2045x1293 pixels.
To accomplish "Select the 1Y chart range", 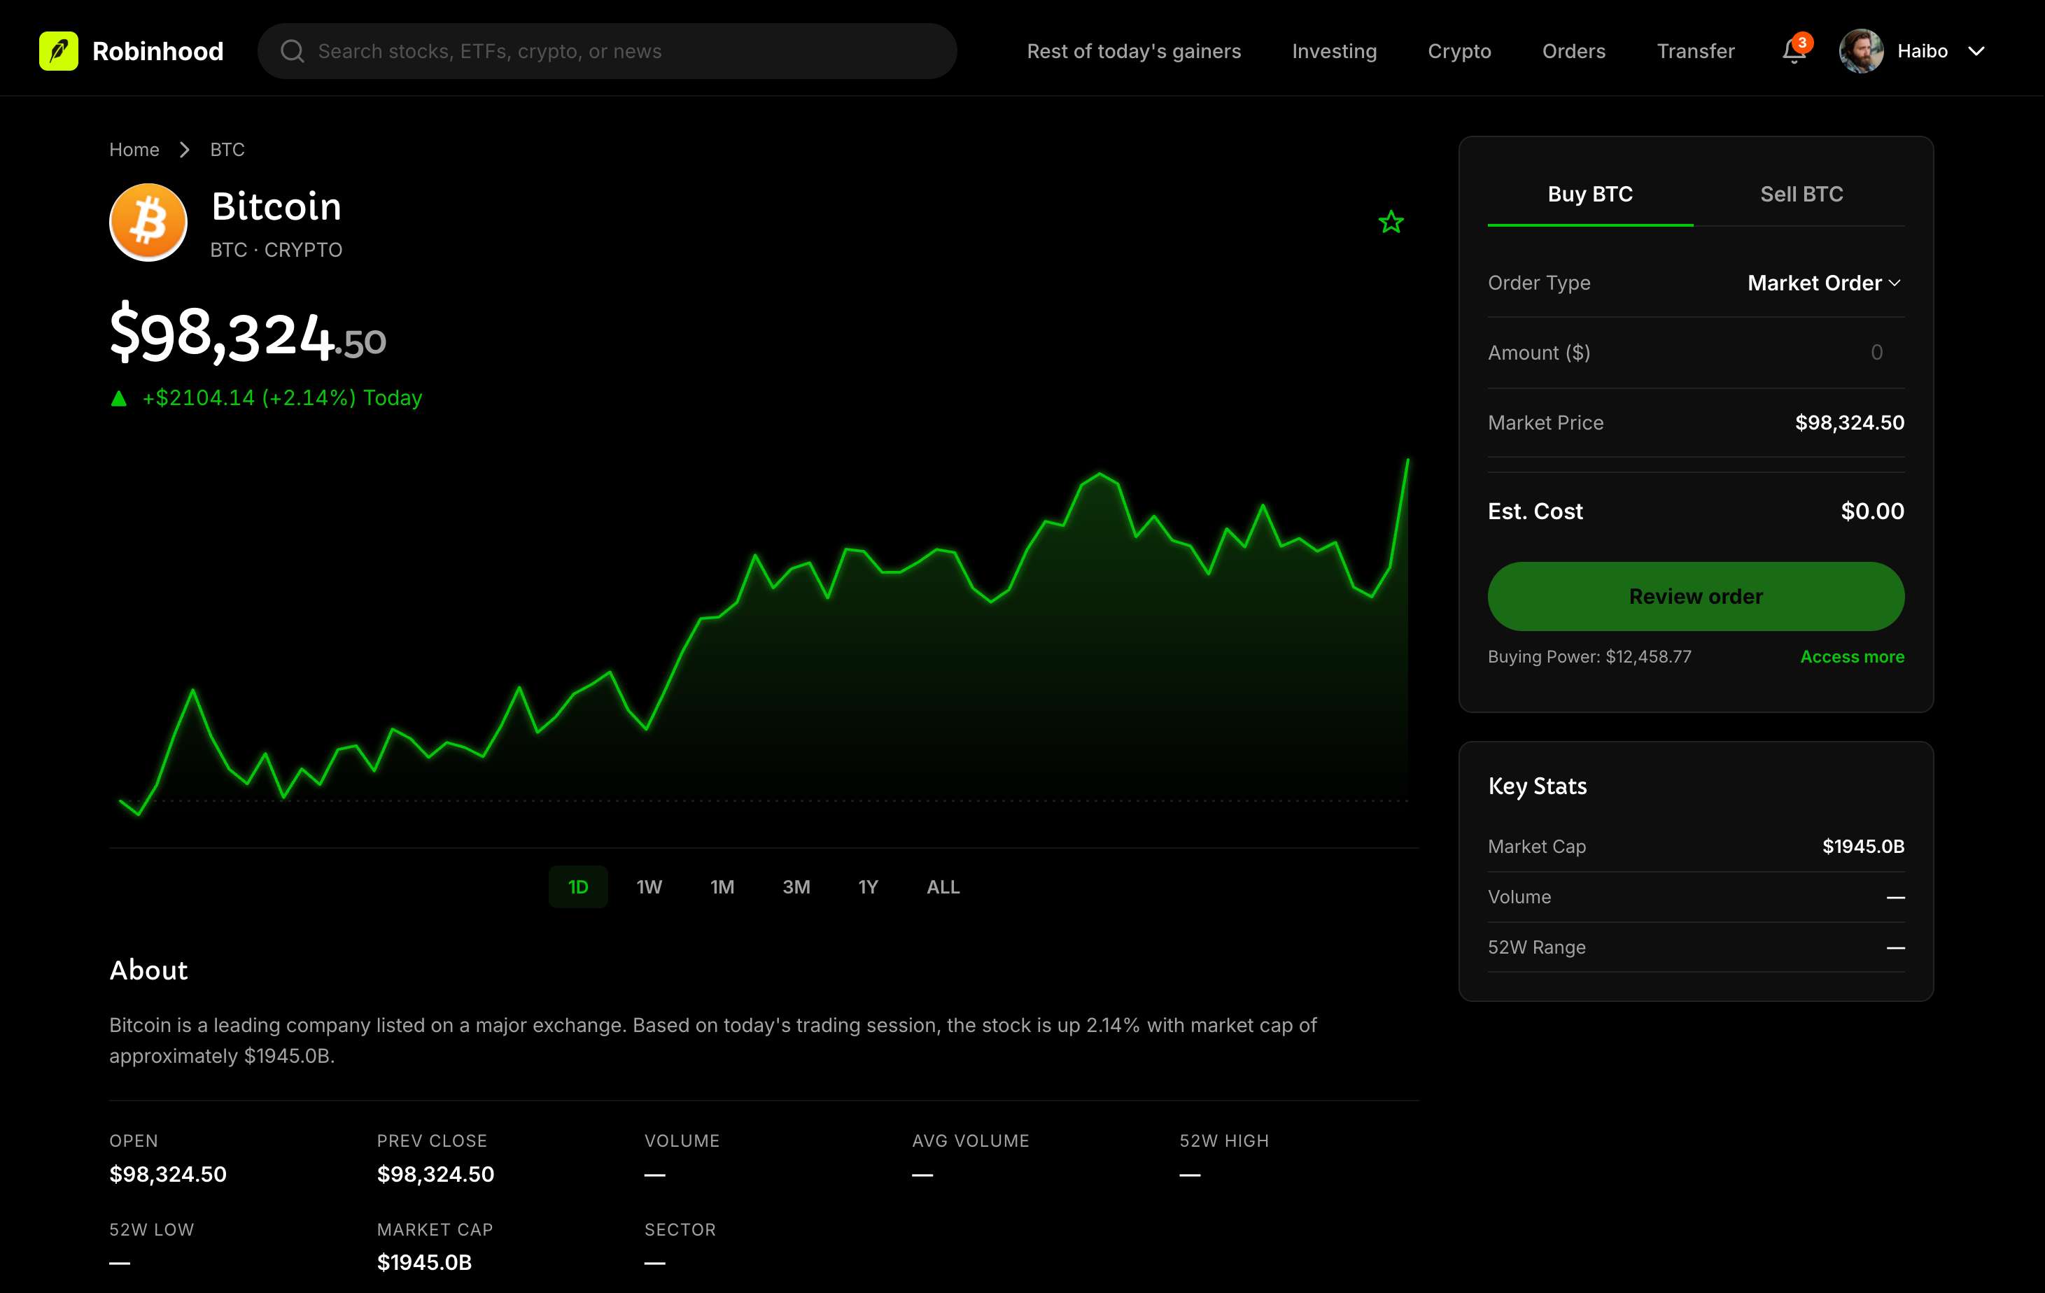I will pos(868,886).
